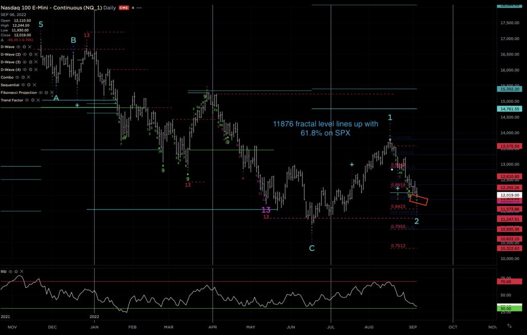The height and width of the screenshot is (335, 527).
Task: Toggle D-Wave visibility eye
Action: point(19,47)
